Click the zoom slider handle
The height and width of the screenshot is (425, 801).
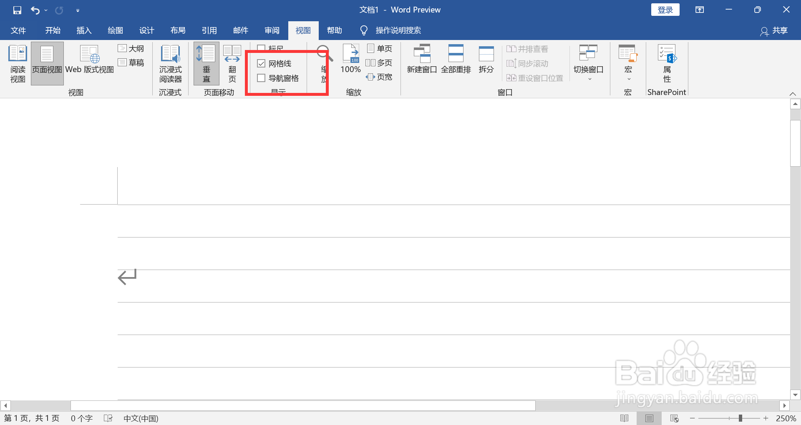[x=740, y=418]
